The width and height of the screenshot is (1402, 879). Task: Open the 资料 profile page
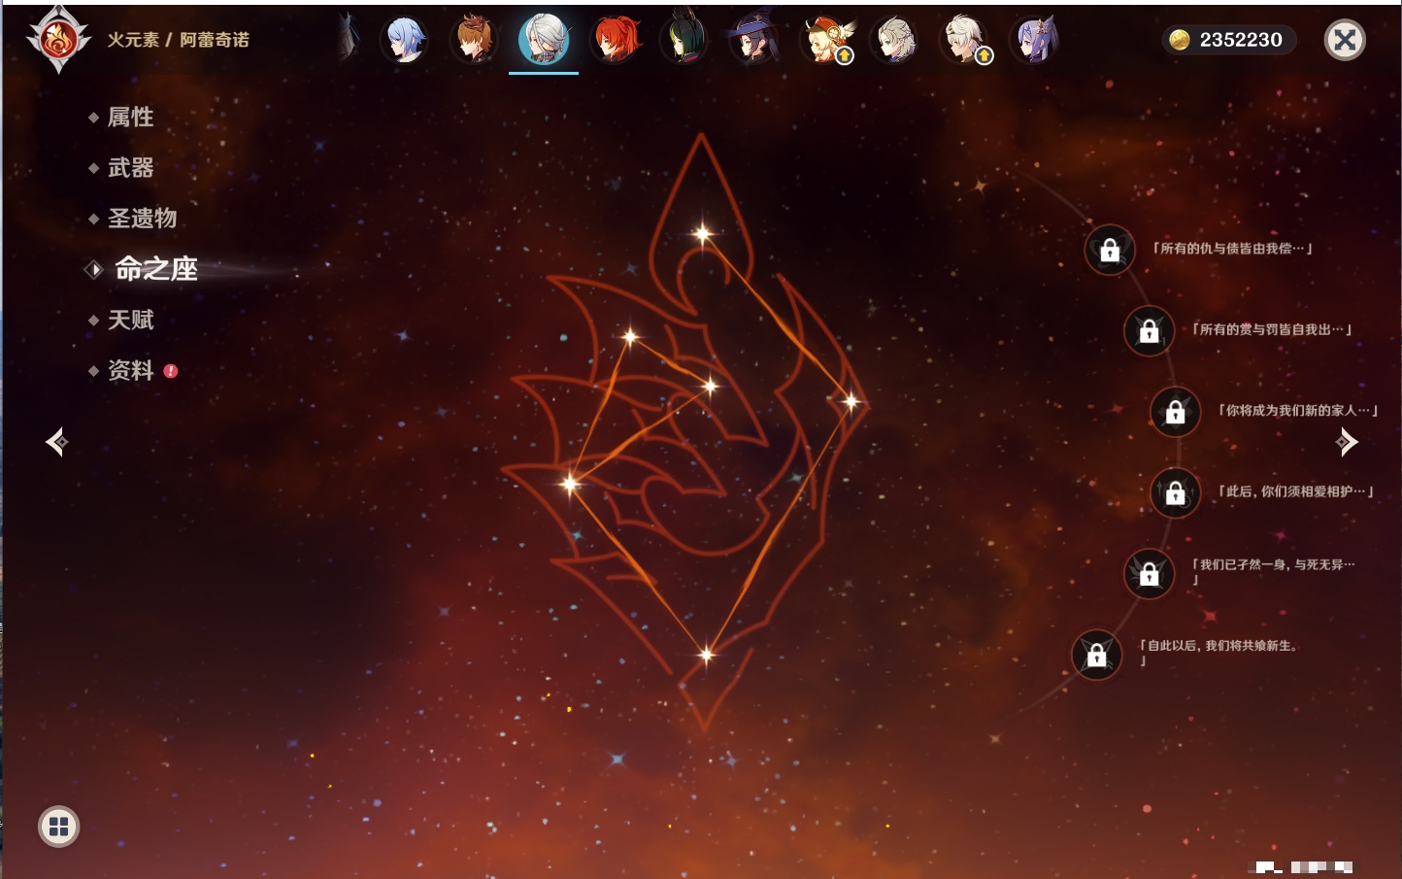click(130, 370)
